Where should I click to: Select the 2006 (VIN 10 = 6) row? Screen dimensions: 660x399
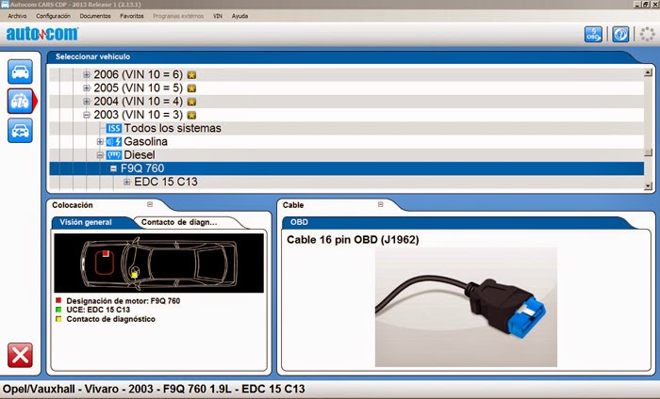(x=347, y=74)
